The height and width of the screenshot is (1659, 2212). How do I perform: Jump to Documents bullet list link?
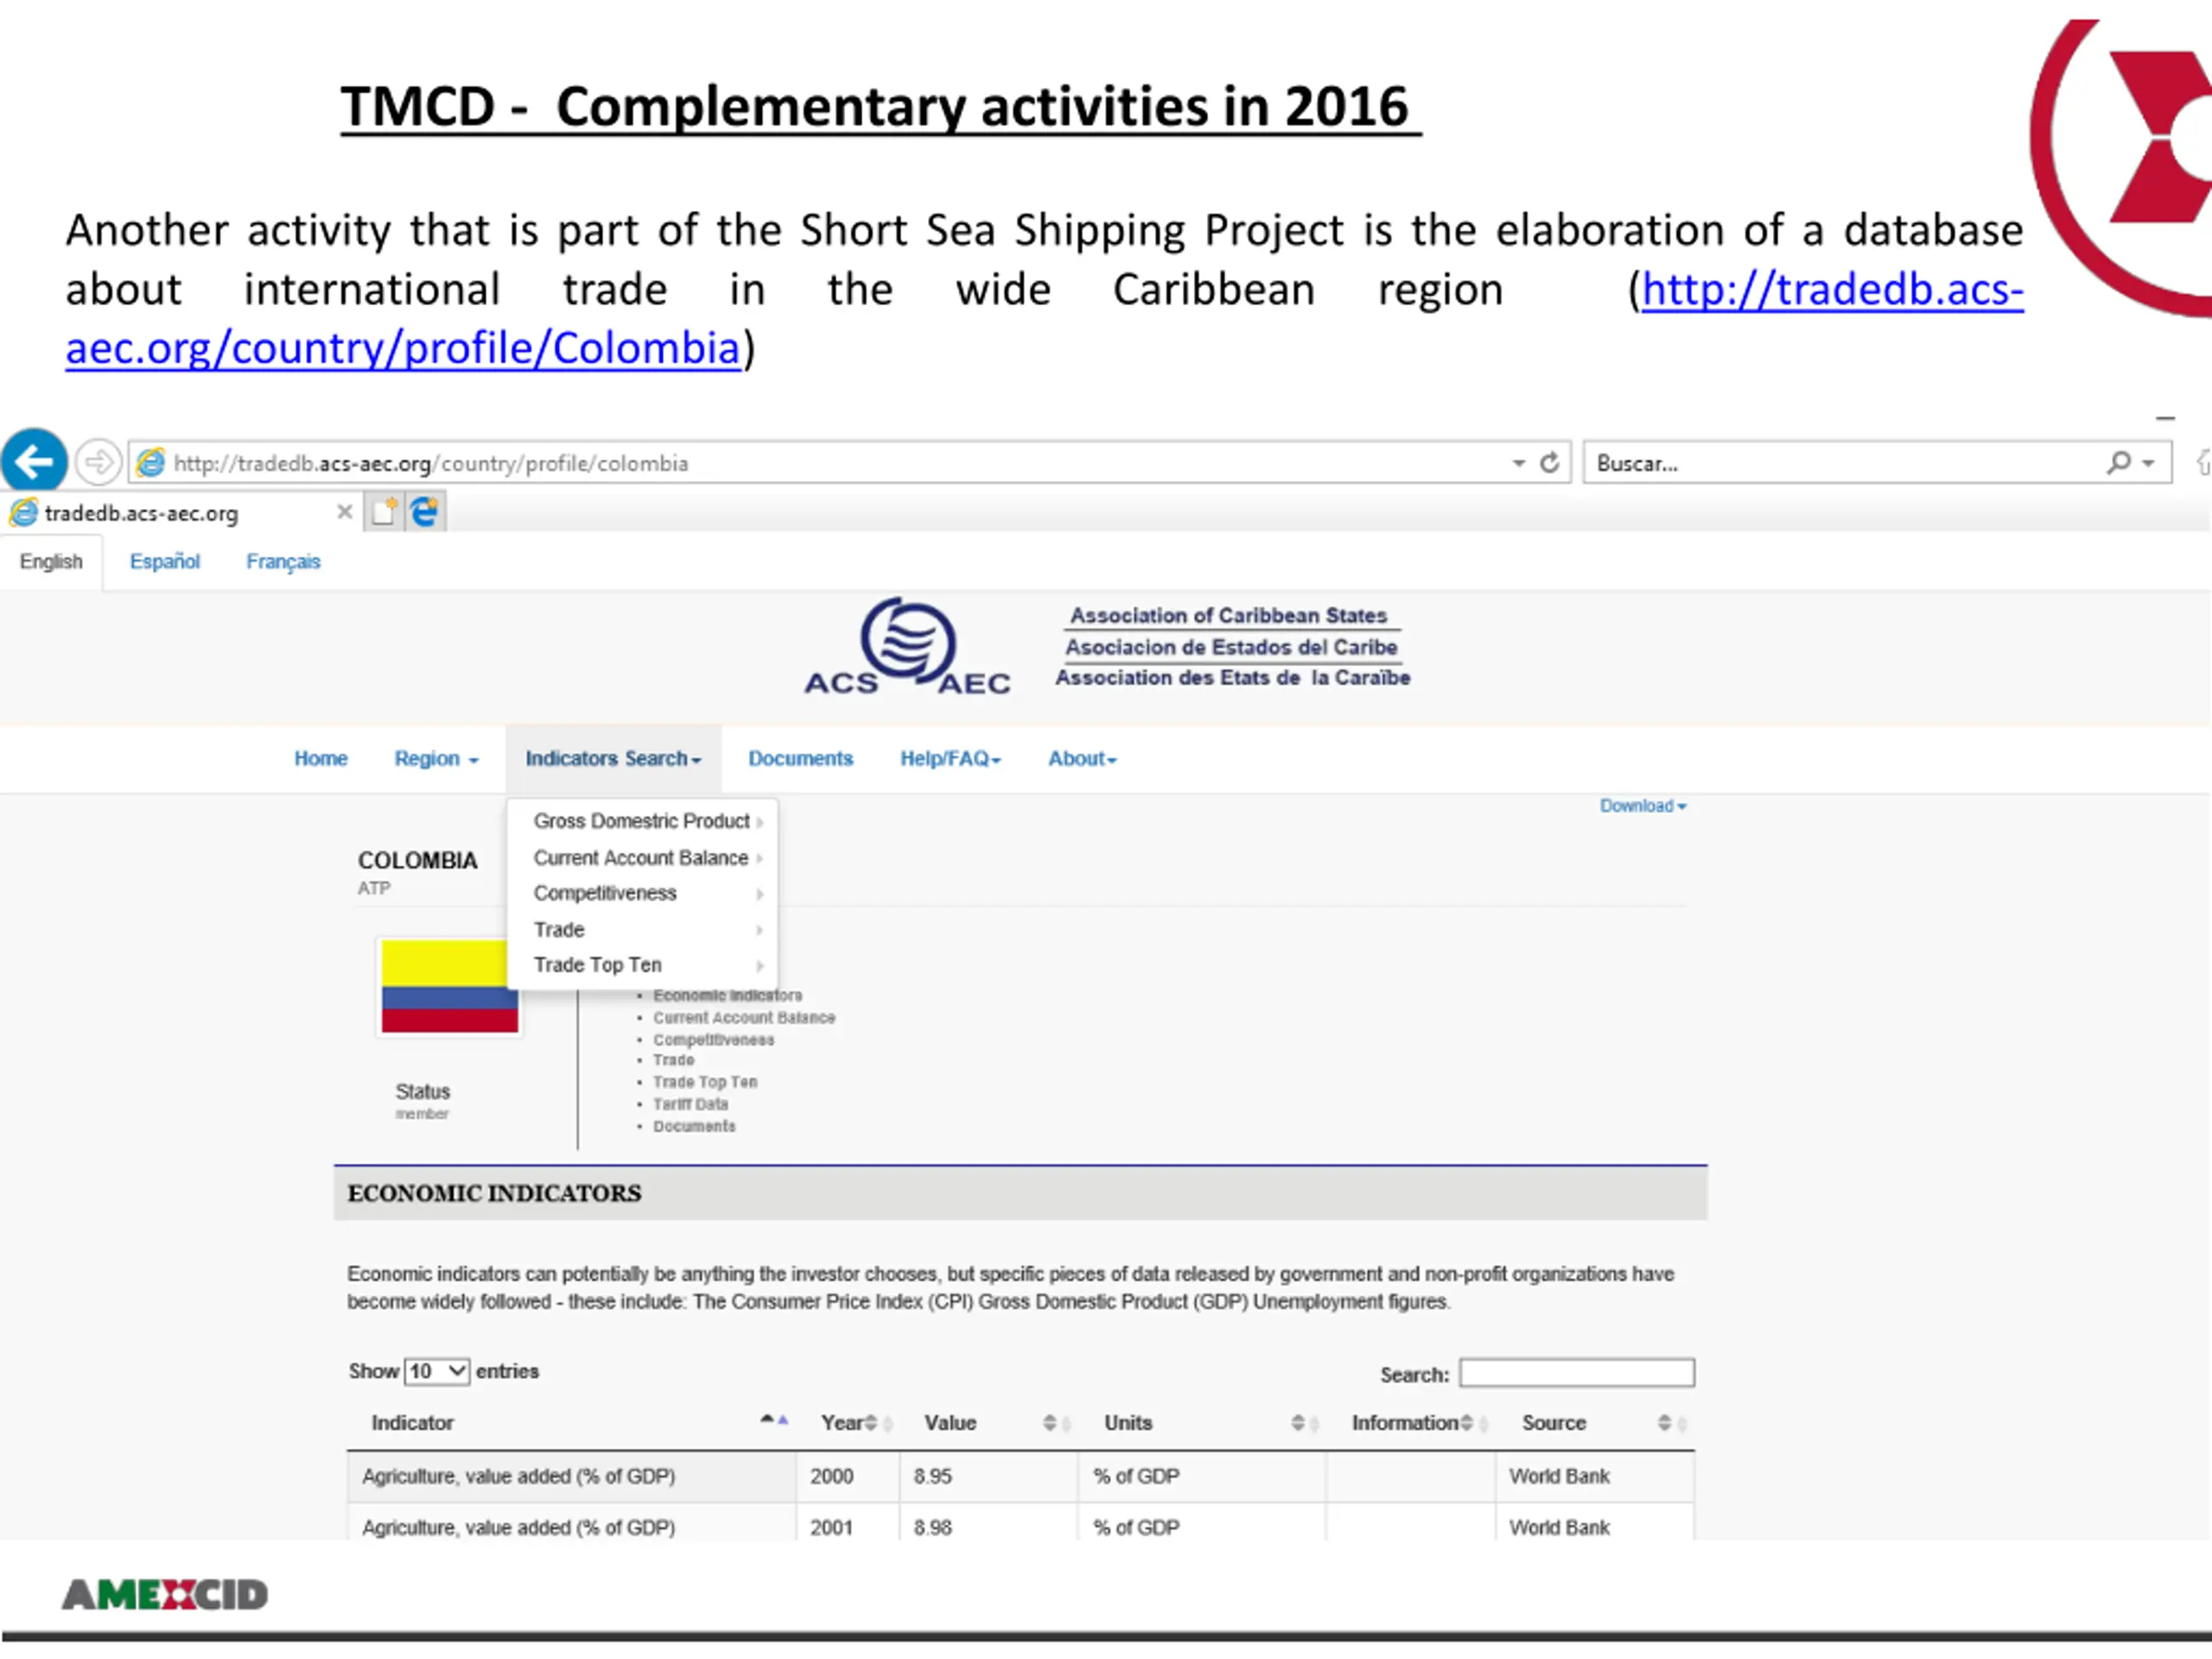(694, 1126)
